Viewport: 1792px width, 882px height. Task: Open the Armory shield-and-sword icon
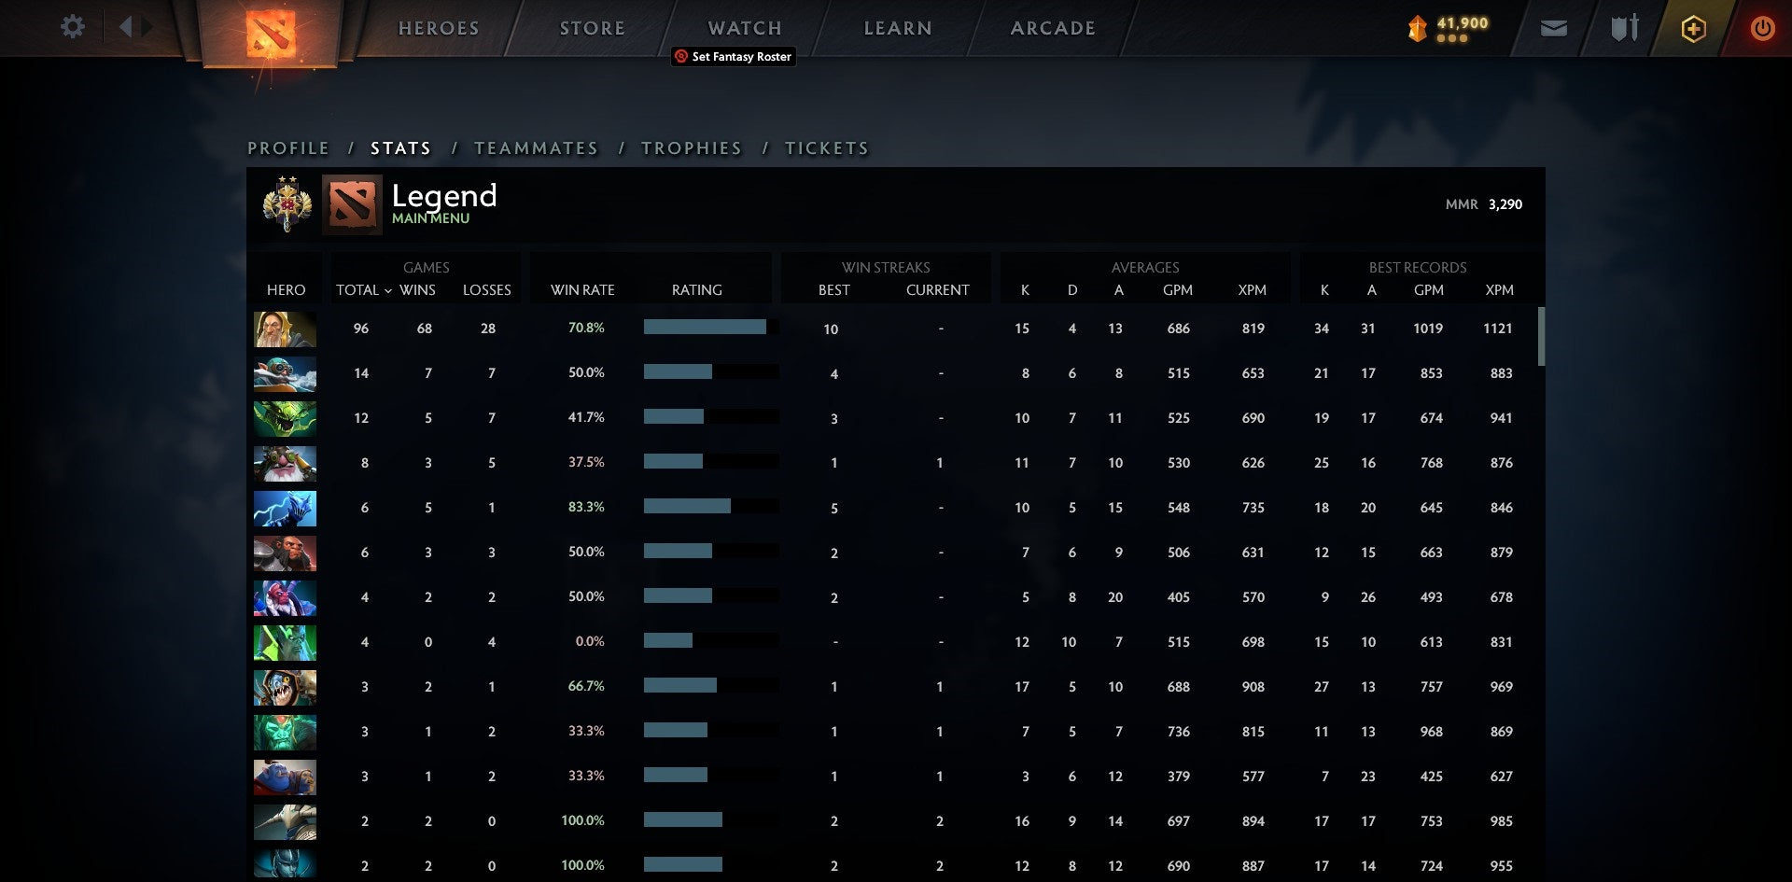[x=1622, y=28]
